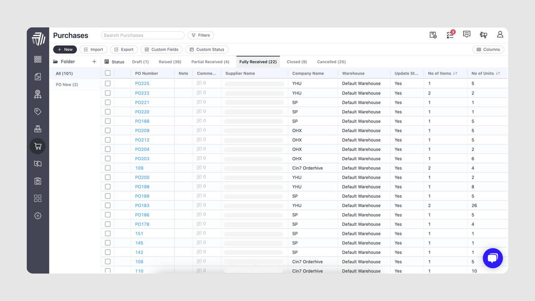Check the box for PO221
The image size is (535, 301).
click(x=107, y=102)
